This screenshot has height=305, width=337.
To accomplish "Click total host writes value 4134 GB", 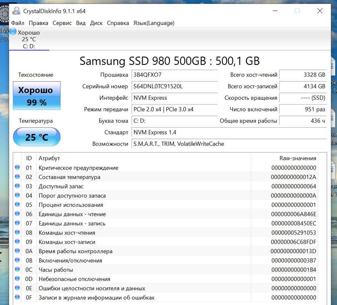I will (303, 86).
